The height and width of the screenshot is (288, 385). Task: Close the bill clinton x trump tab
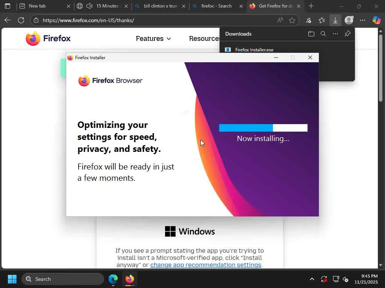tap(183, 6)
